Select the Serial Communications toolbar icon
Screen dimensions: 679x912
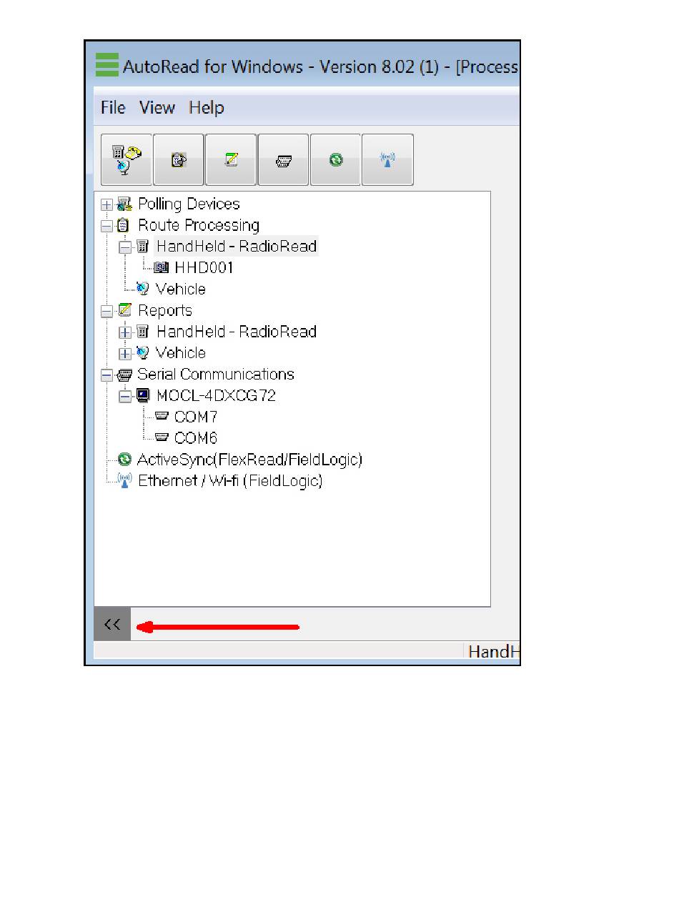coord(283,159)
